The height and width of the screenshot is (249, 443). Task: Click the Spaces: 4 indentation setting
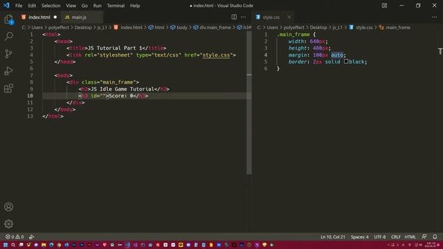360,237
